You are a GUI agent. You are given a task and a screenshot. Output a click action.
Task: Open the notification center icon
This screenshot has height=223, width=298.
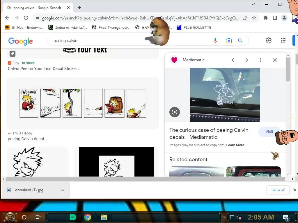[286, 217]
